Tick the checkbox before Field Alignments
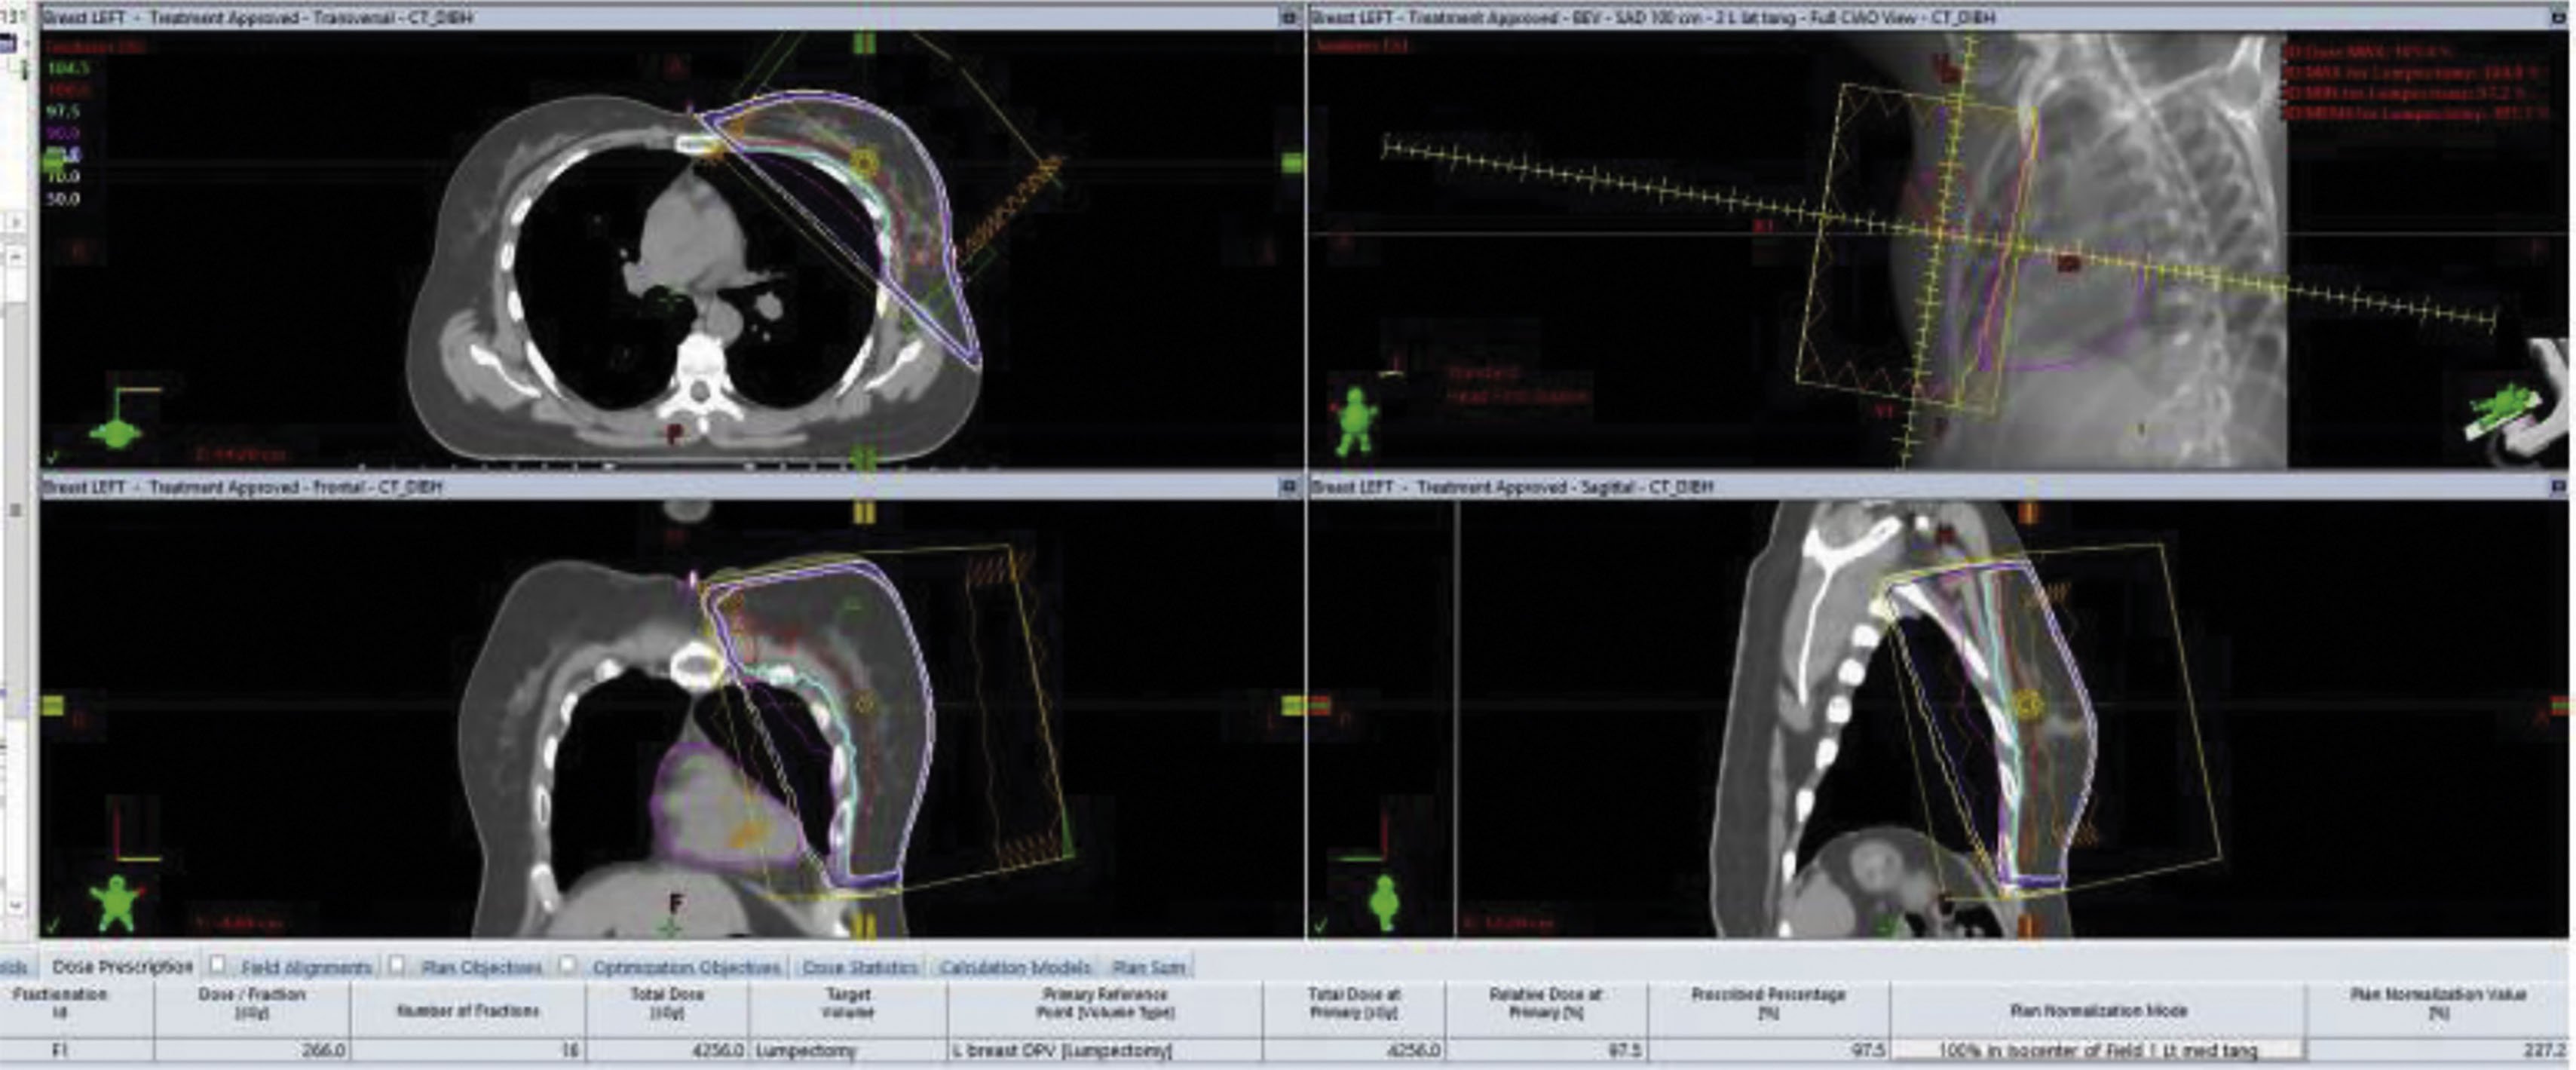This screenshot has height=1070, width=2576. 217,965
